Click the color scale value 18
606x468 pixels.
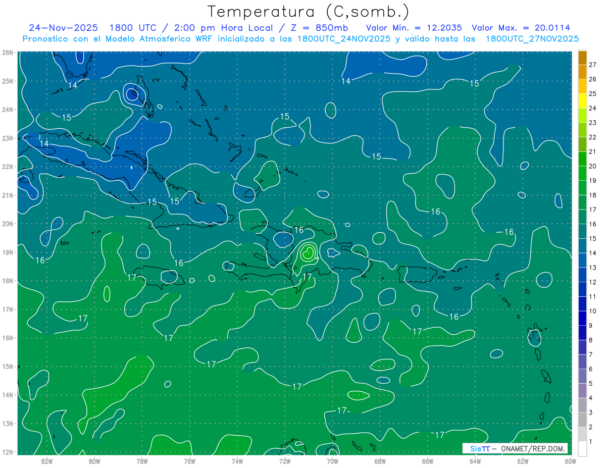point(592,195)
